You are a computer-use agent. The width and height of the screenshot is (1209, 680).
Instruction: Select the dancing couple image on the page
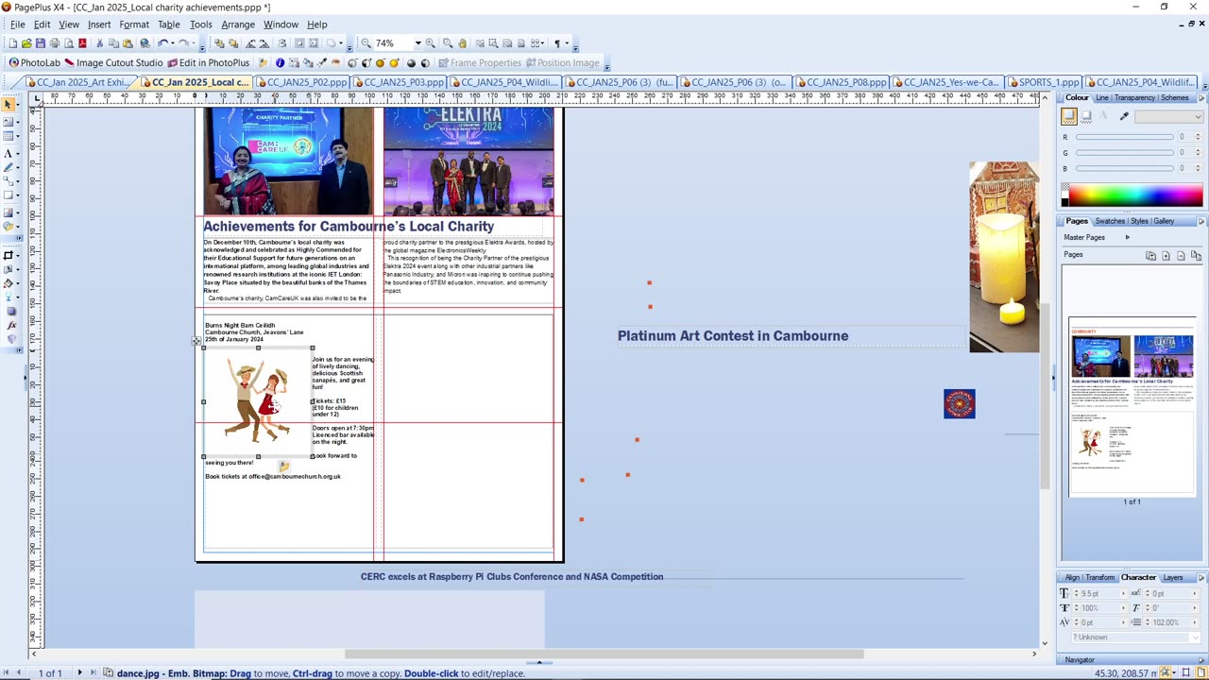coord(257,402)
